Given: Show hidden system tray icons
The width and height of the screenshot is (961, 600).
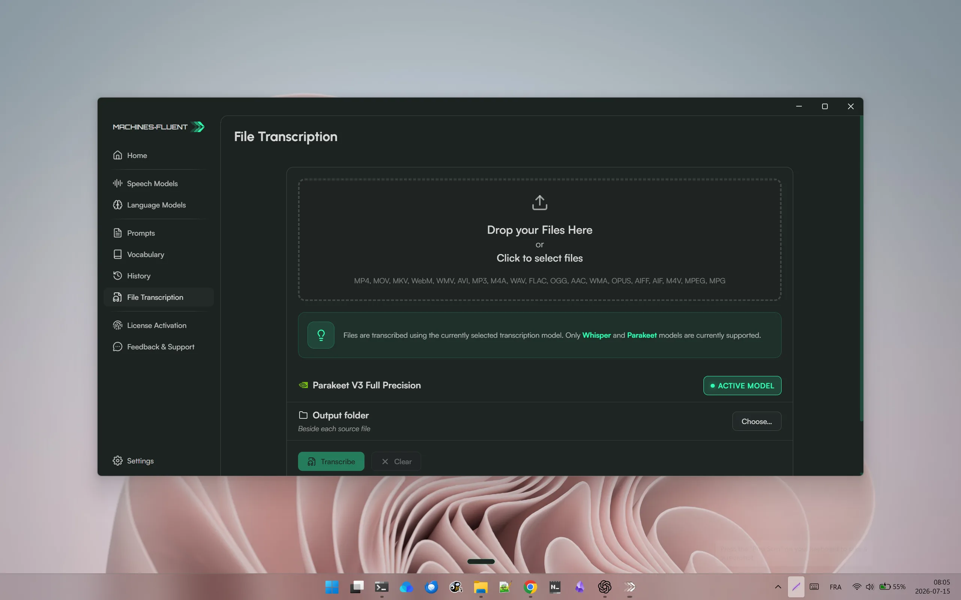Looking at the screenshot, I should (777, 587).
